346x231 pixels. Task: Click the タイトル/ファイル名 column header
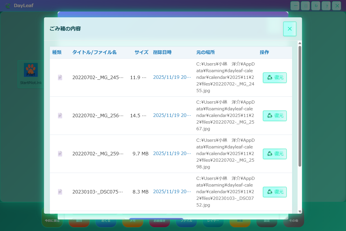pyautogui.click(x=94, y=52)
